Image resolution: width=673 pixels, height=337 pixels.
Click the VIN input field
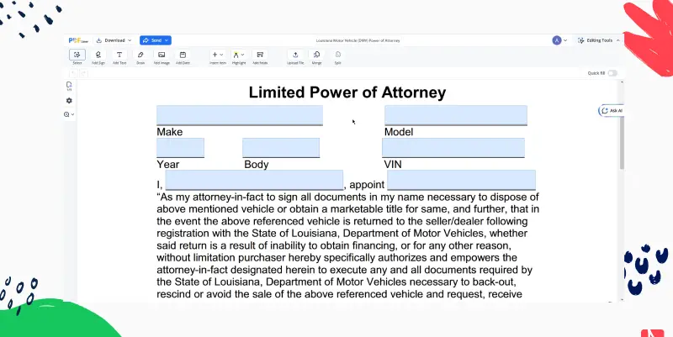pos(453,148)
